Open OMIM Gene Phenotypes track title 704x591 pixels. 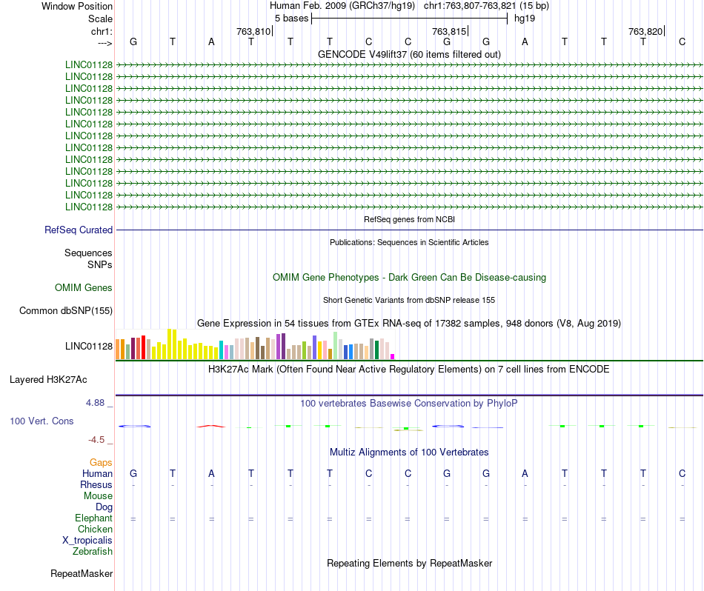coord(409,277)
